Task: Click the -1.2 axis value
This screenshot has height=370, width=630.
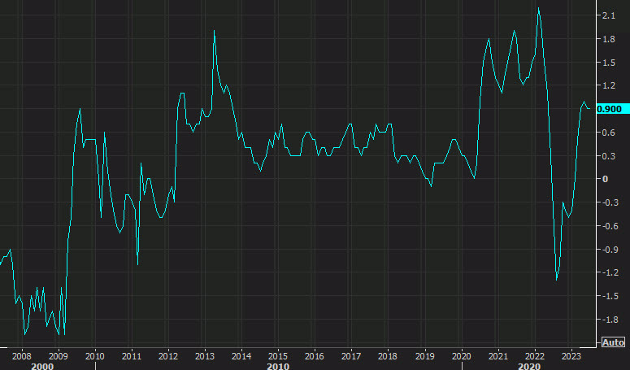Action: click(x=610, y=272)
